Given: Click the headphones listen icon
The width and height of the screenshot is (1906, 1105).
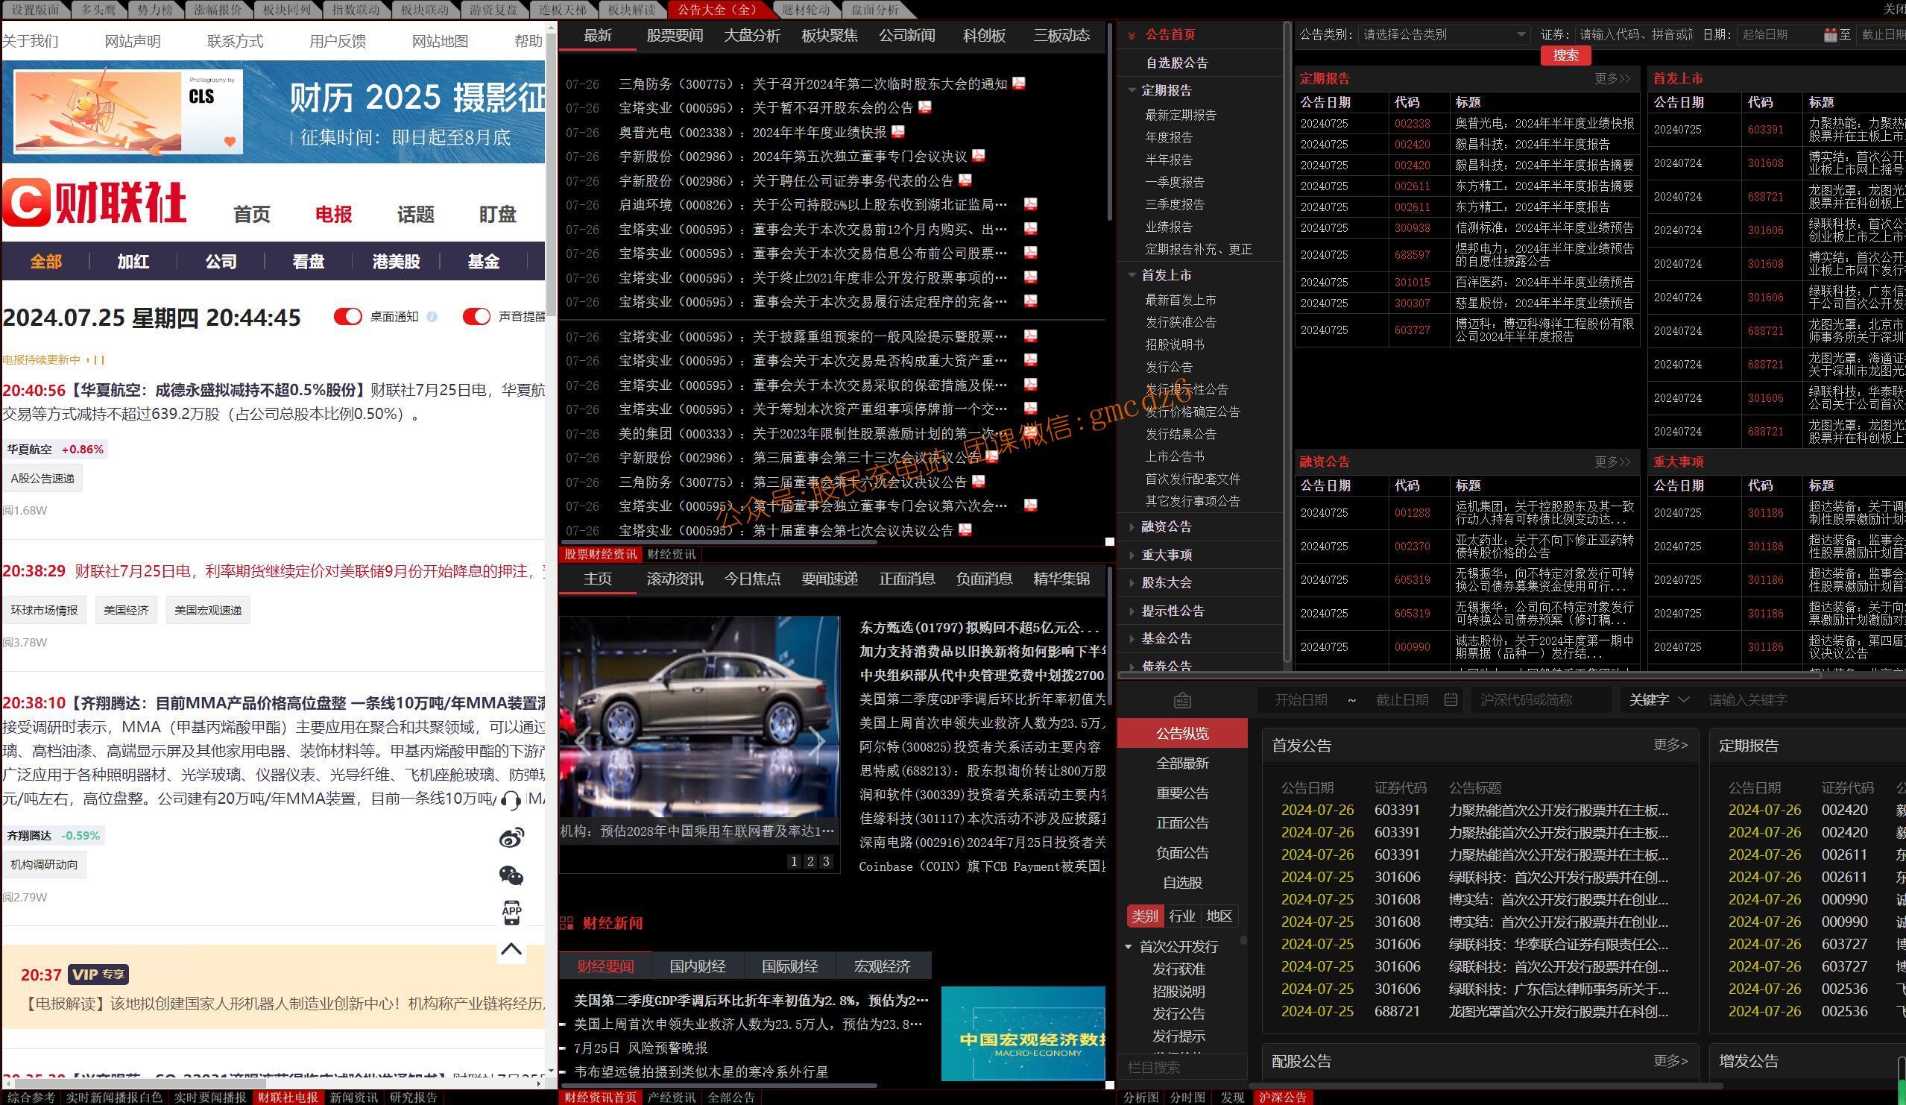Looking at the screenshot, I should (x=511, y=799).
